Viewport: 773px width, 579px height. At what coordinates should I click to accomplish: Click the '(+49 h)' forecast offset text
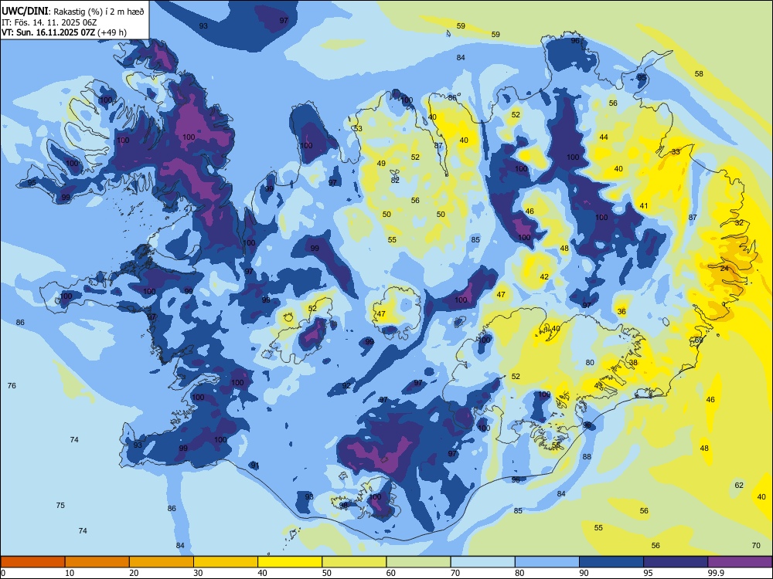112,32
